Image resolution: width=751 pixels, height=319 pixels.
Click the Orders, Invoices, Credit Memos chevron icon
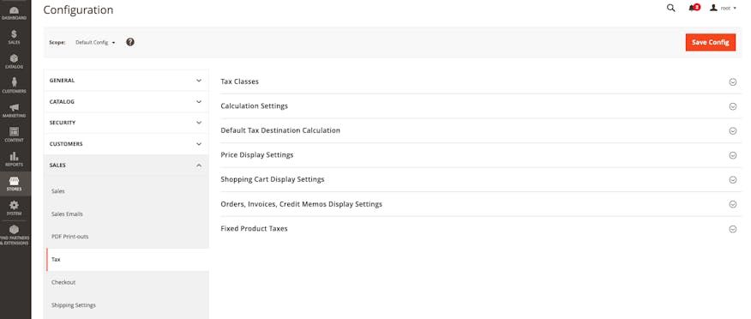point(732,205)
